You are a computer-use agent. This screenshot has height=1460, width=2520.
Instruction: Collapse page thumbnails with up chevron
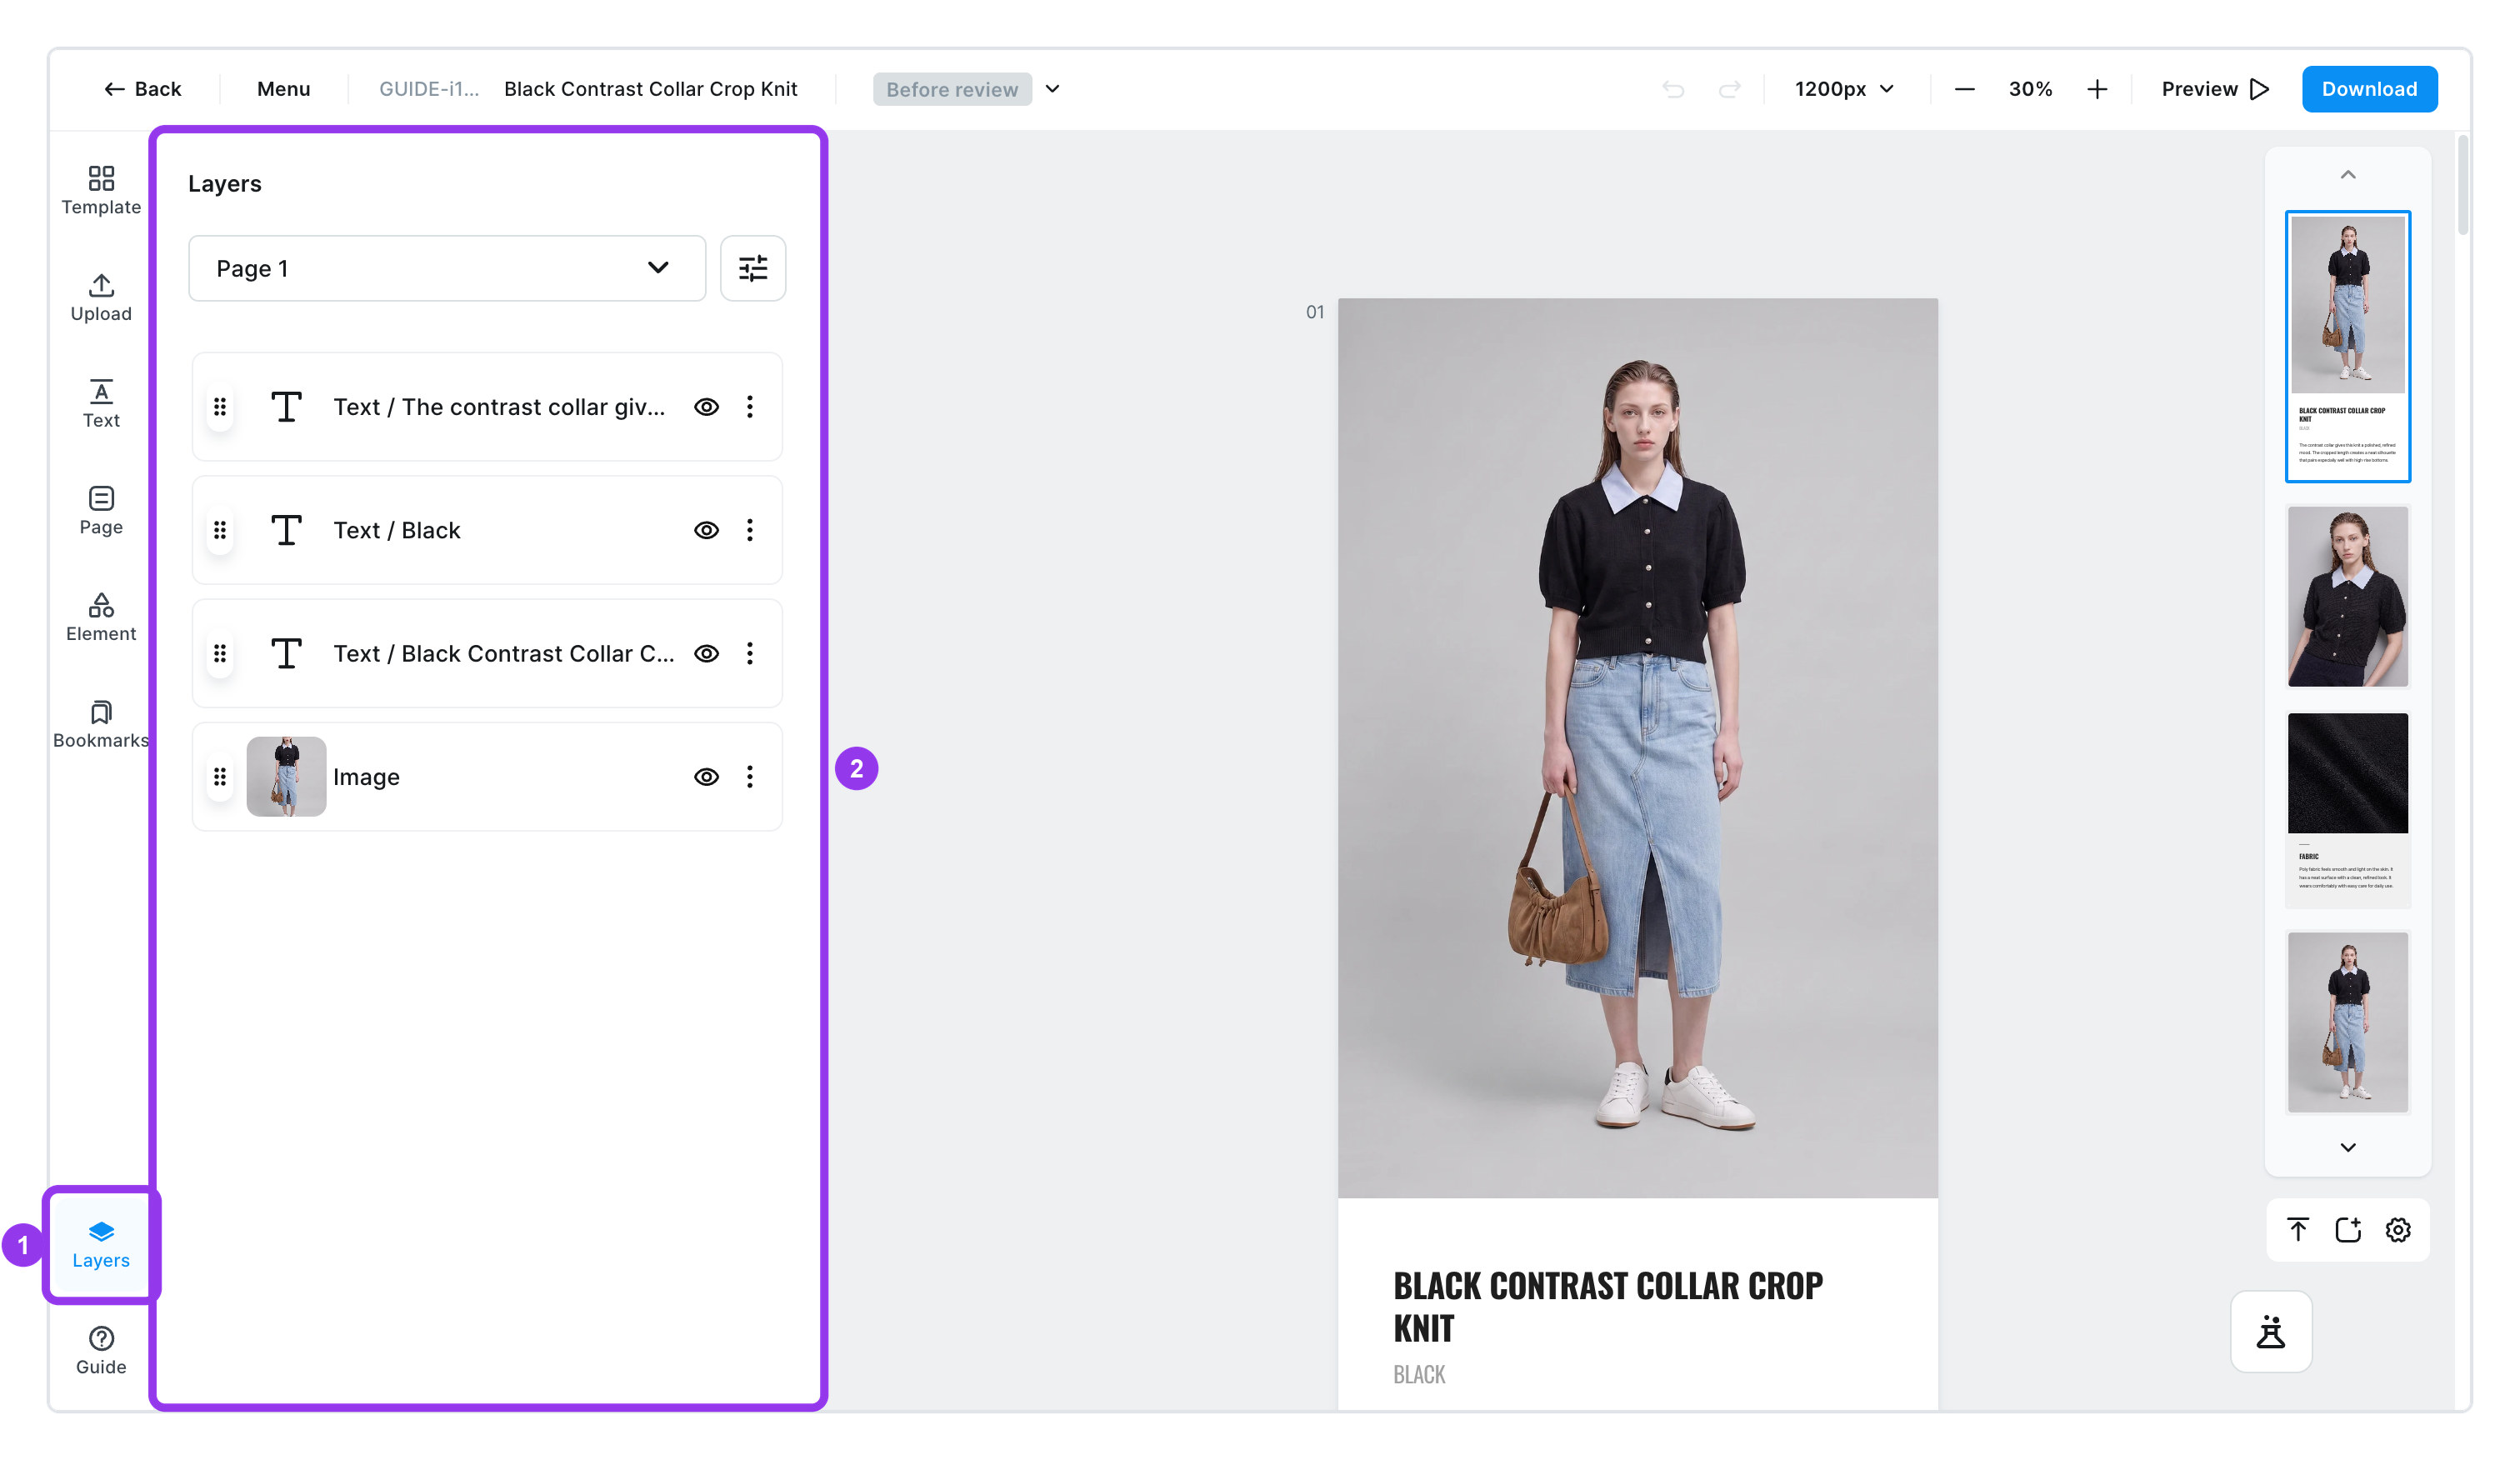coord(2348,175)
